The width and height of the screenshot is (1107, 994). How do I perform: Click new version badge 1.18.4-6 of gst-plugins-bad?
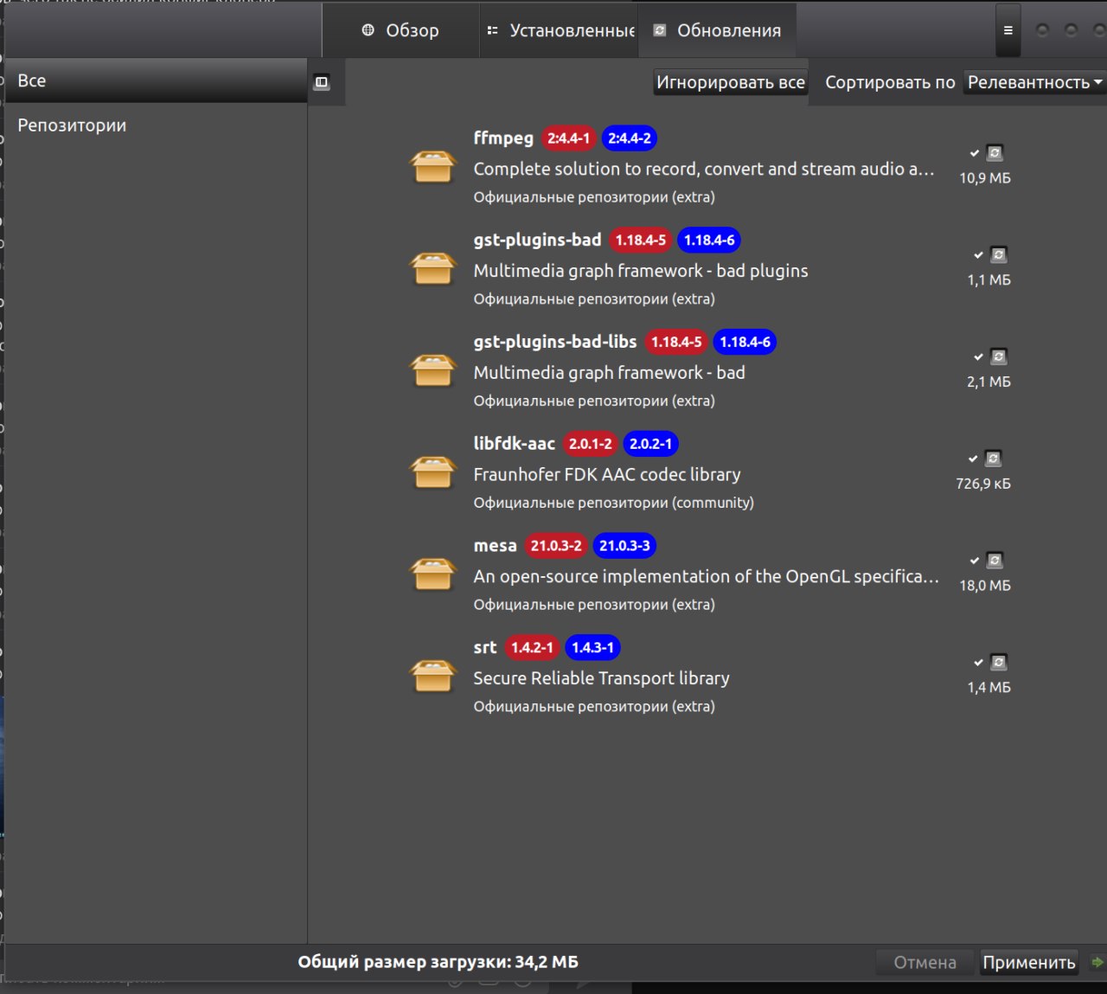tap(709, 240)
